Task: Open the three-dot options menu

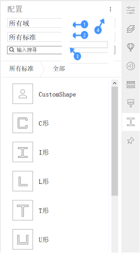Action: point(111,9)
